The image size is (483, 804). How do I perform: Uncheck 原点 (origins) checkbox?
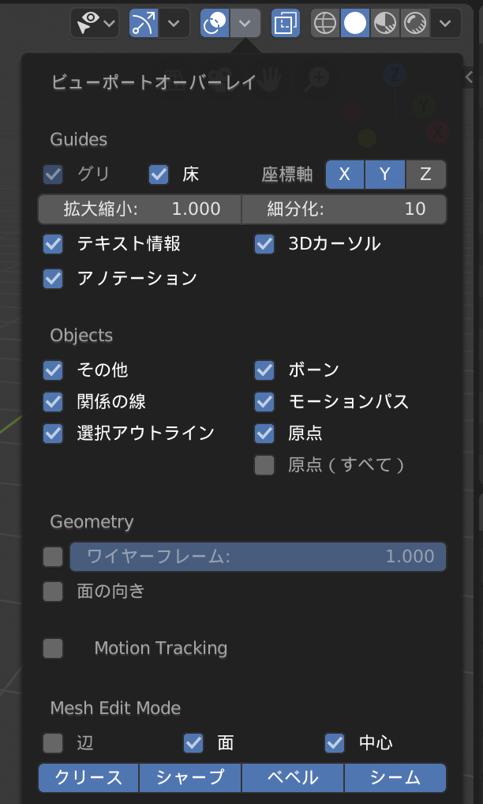pos(264,434)
